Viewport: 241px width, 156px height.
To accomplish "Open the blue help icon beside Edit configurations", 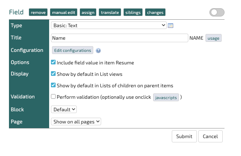I will 98,50.
